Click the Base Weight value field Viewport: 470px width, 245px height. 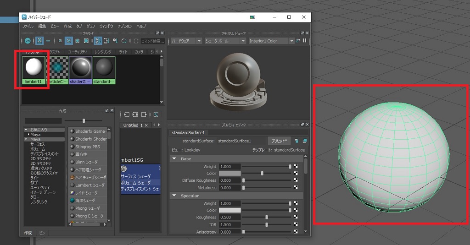point(229,167)
